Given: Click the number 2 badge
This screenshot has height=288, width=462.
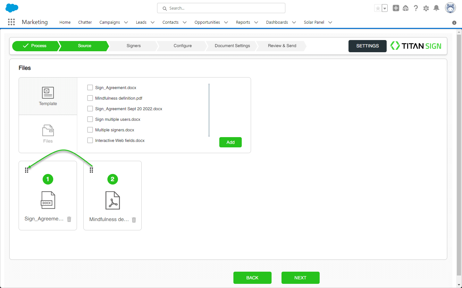Looking at the screenshot, I should click(113, 179).
